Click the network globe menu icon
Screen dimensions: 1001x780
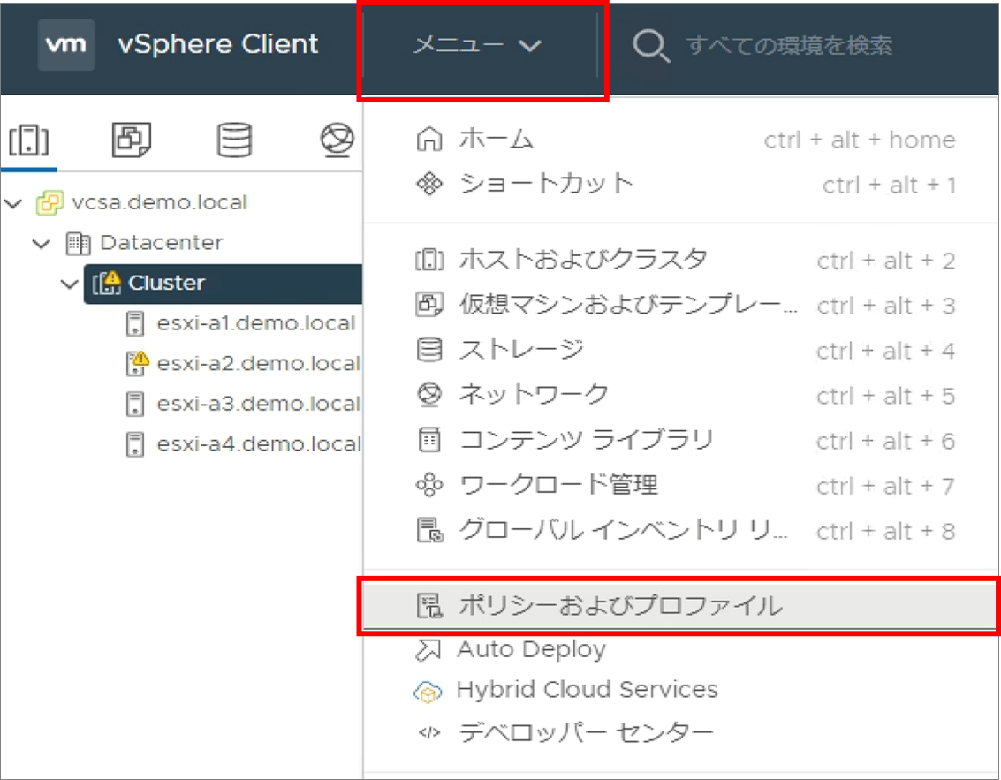pyautogui.click(x=429, y=395)
